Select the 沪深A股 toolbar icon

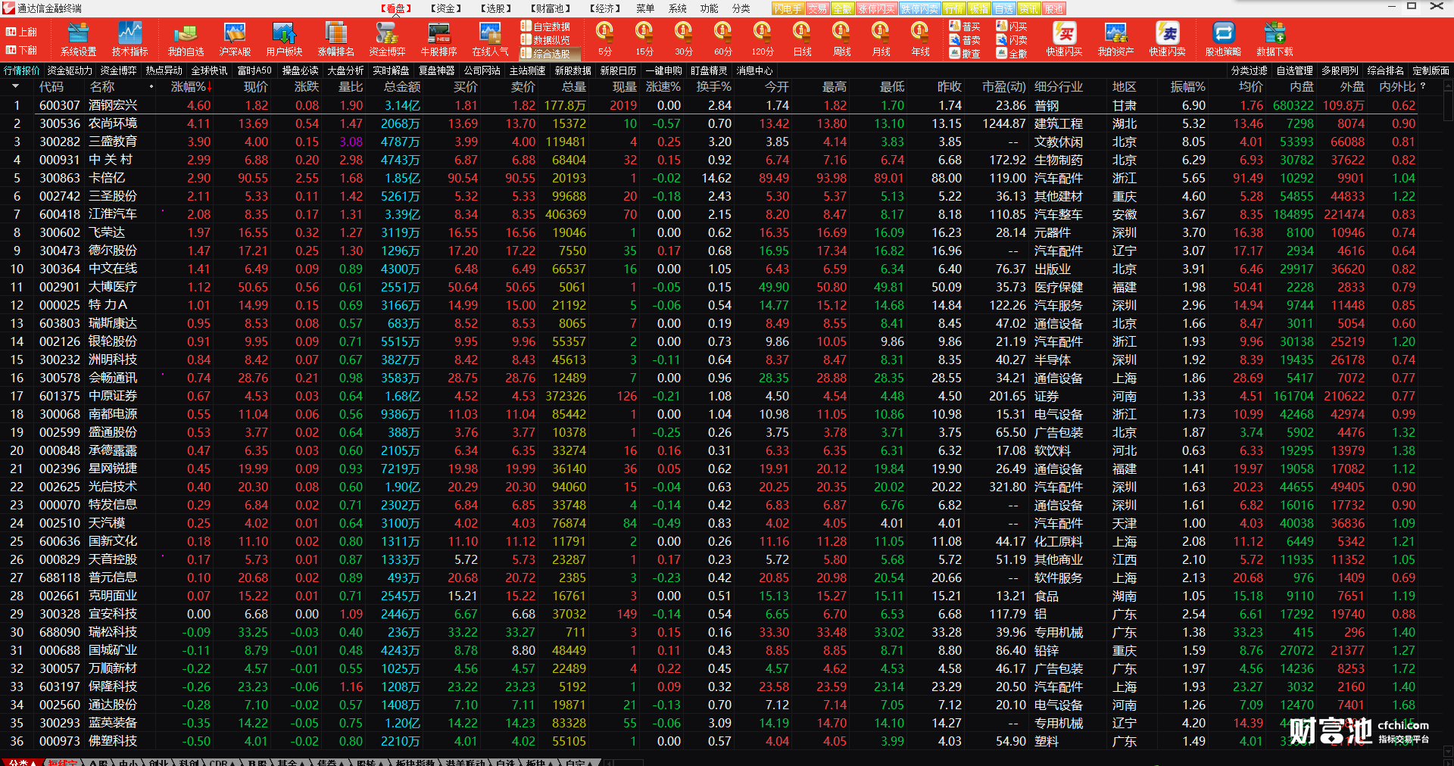[235, 39]
